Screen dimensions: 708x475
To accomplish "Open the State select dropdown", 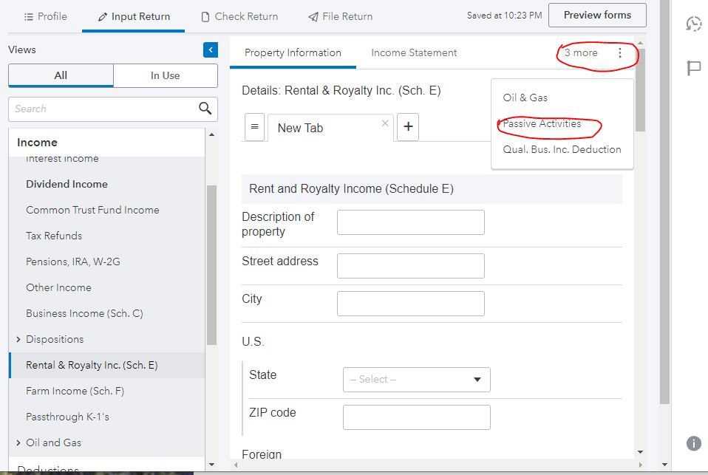I will [416, 380].
